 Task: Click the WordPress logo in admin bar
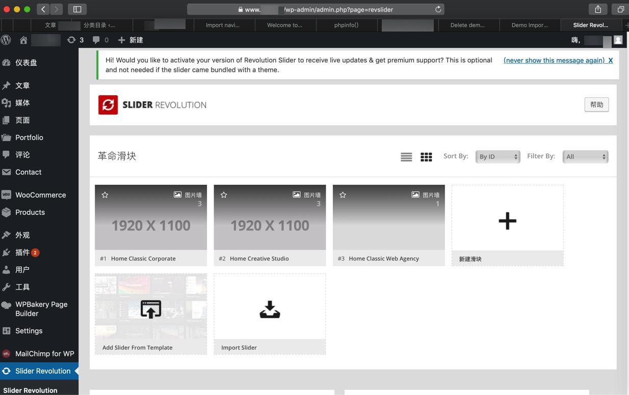coord(6,40)
